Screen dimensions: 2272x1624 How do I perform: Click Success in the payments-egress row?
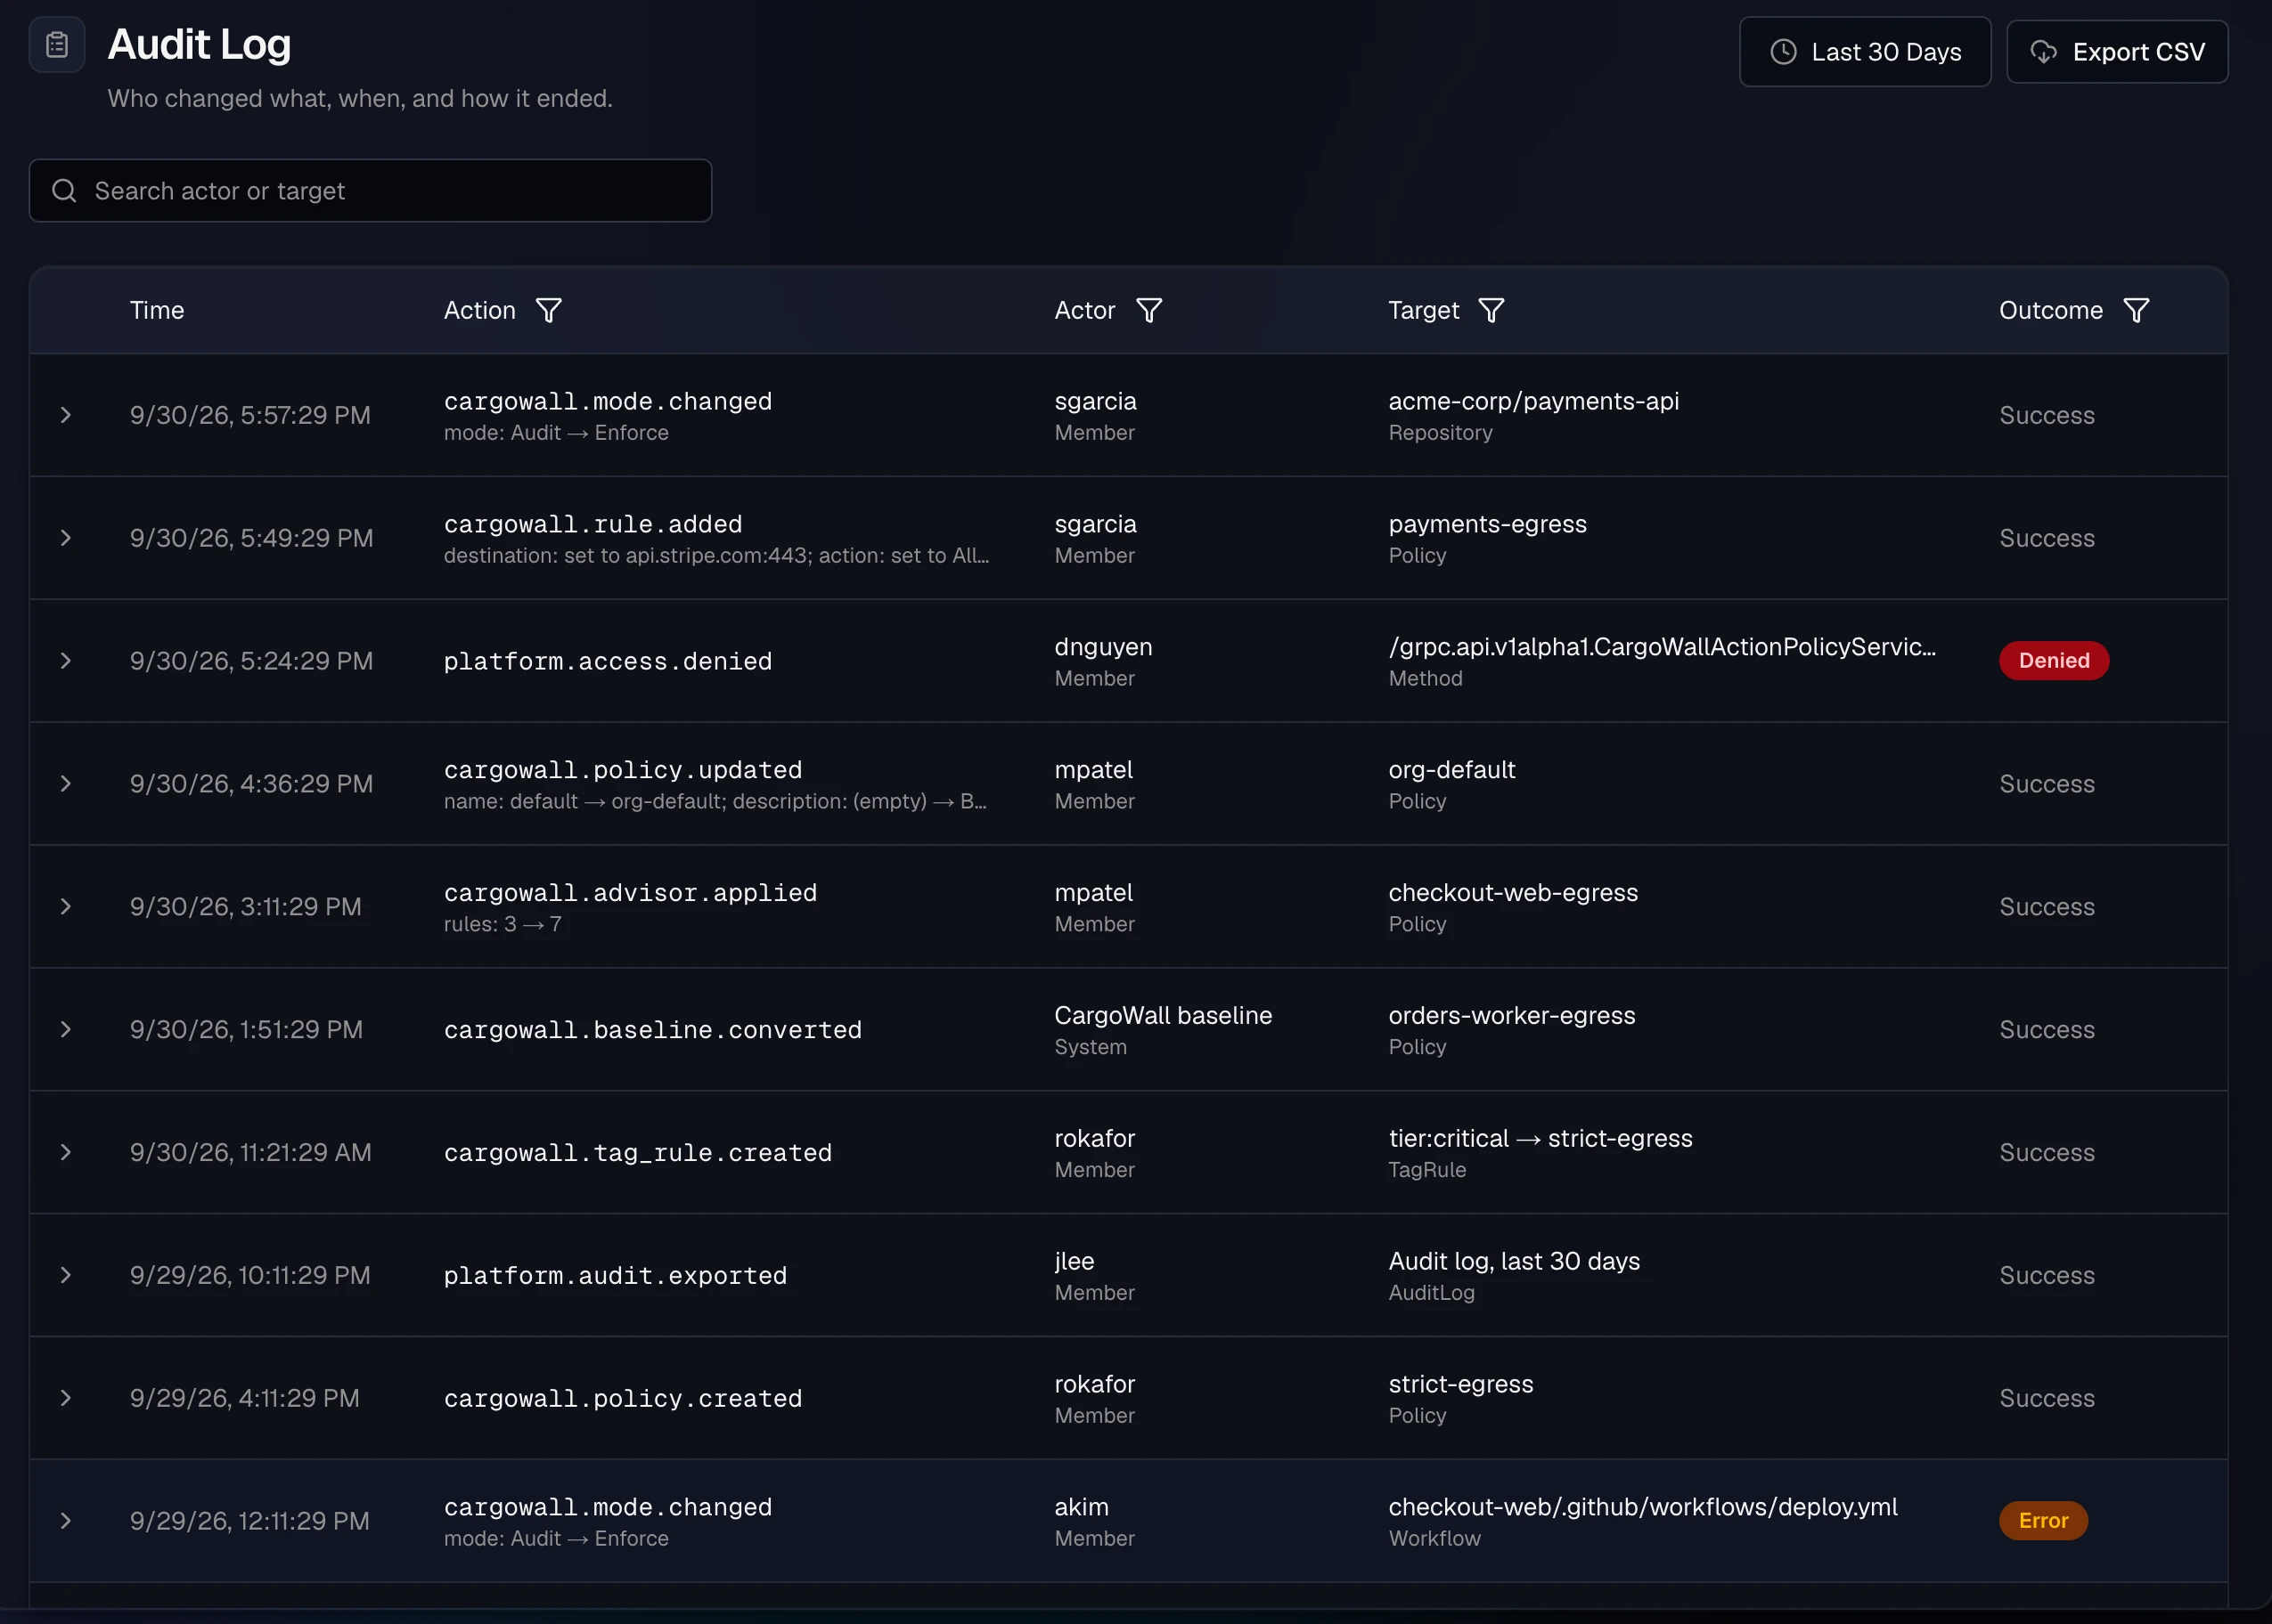click(2046, 539)
